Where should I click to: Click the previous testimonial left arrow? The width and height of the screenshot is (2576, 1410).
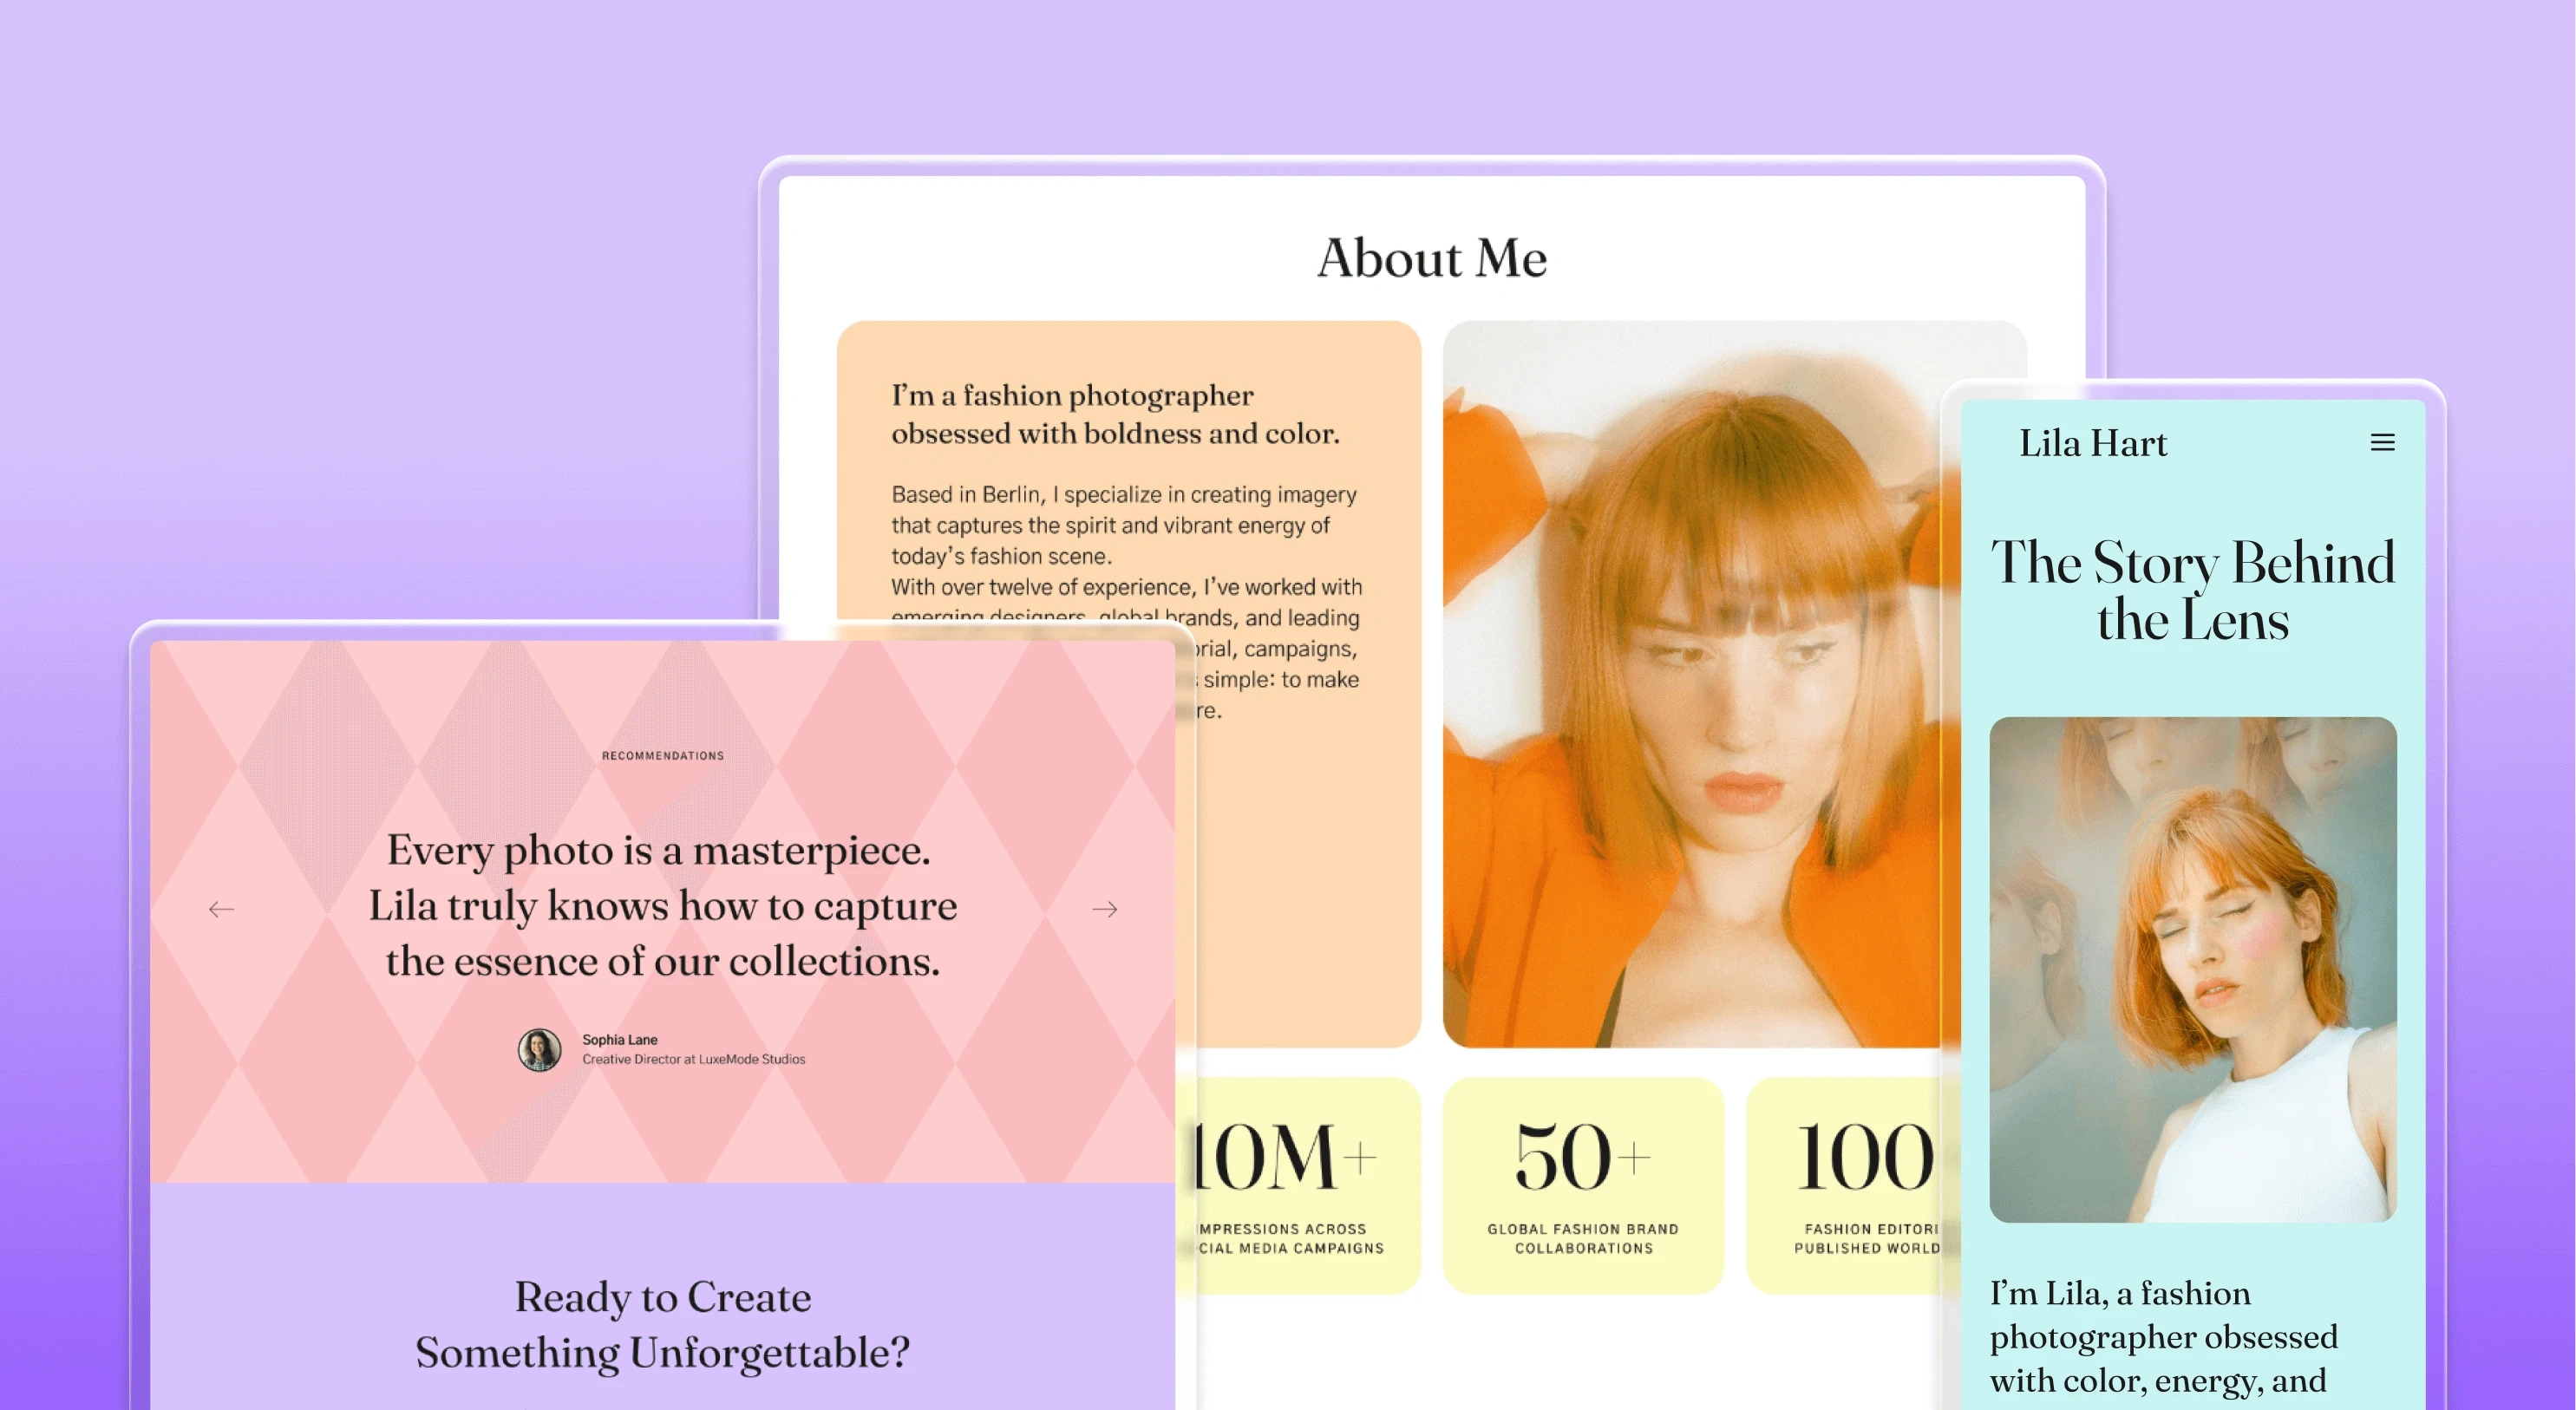click(x=221, y=909)
